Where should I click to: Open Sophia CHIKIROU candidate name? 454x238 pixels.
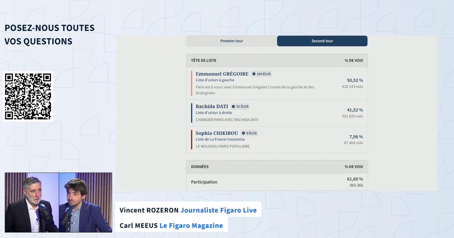(x=217, y=133)
